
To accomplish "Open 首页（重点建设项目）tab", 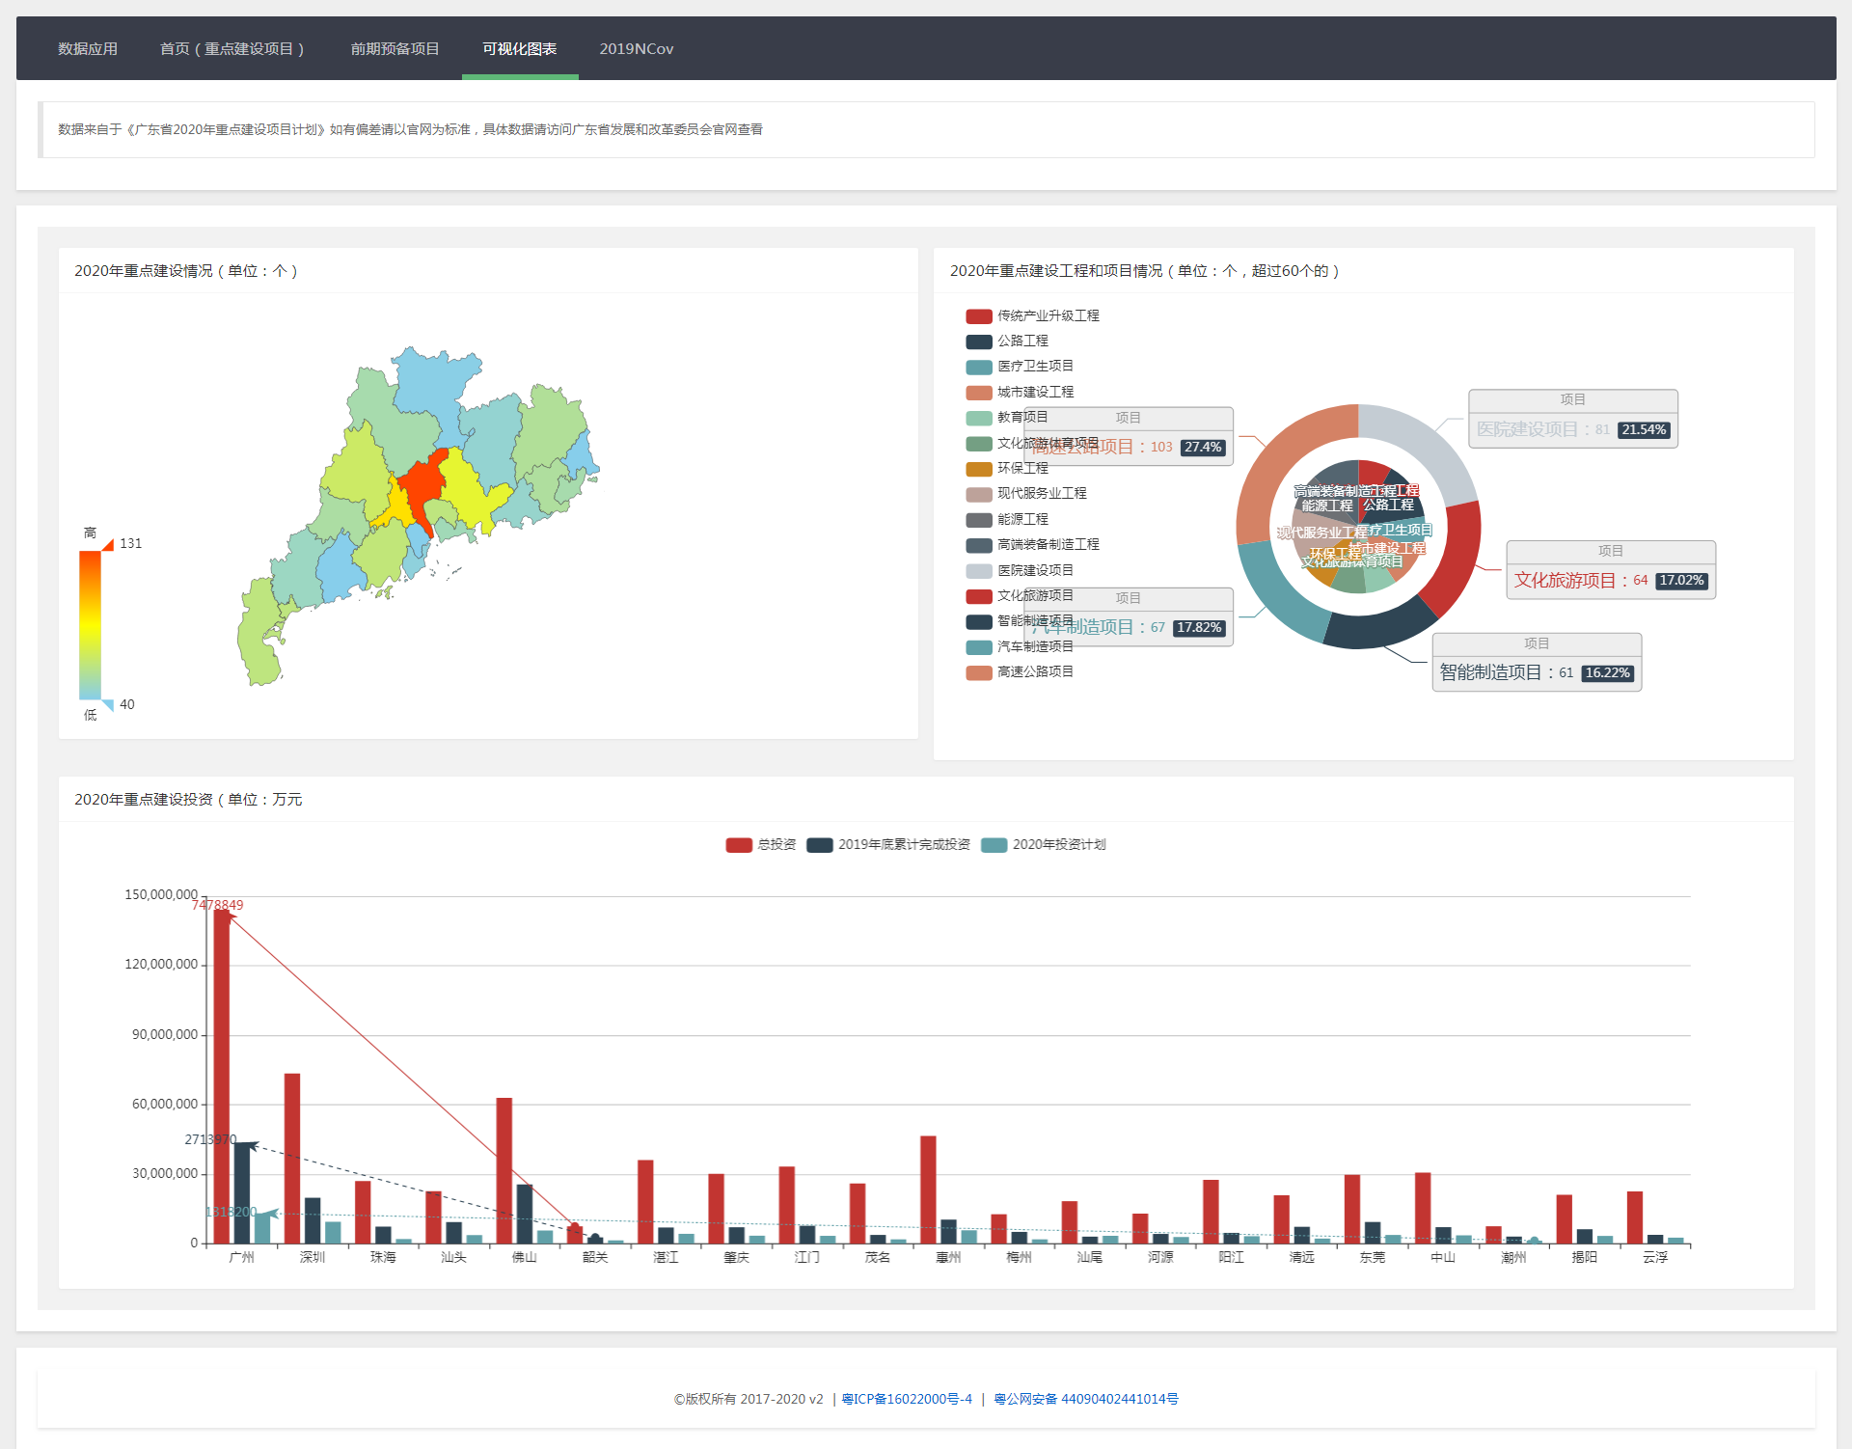I will (x=232, y=49).
